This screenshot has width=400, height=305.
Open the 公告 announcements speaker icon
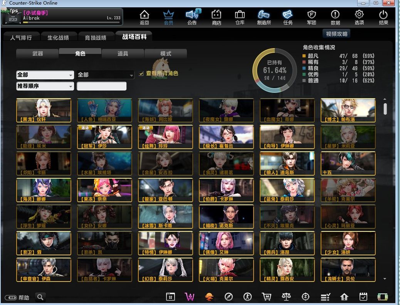[192, 17]
